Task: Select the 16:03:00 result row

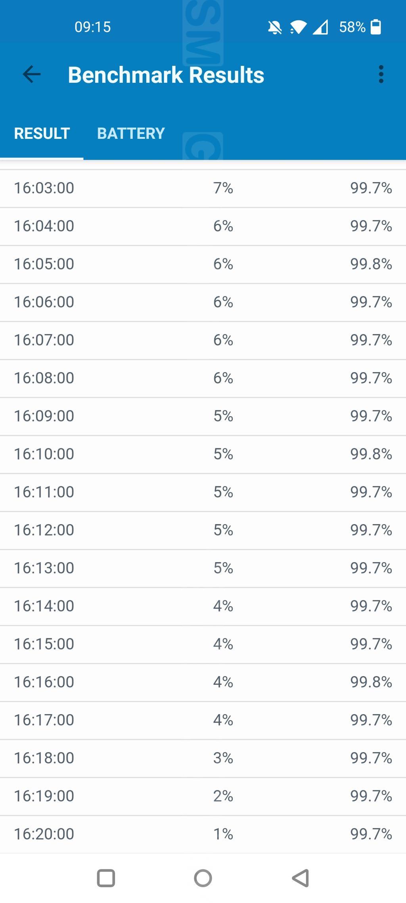Action: click(x=203, y=188)
